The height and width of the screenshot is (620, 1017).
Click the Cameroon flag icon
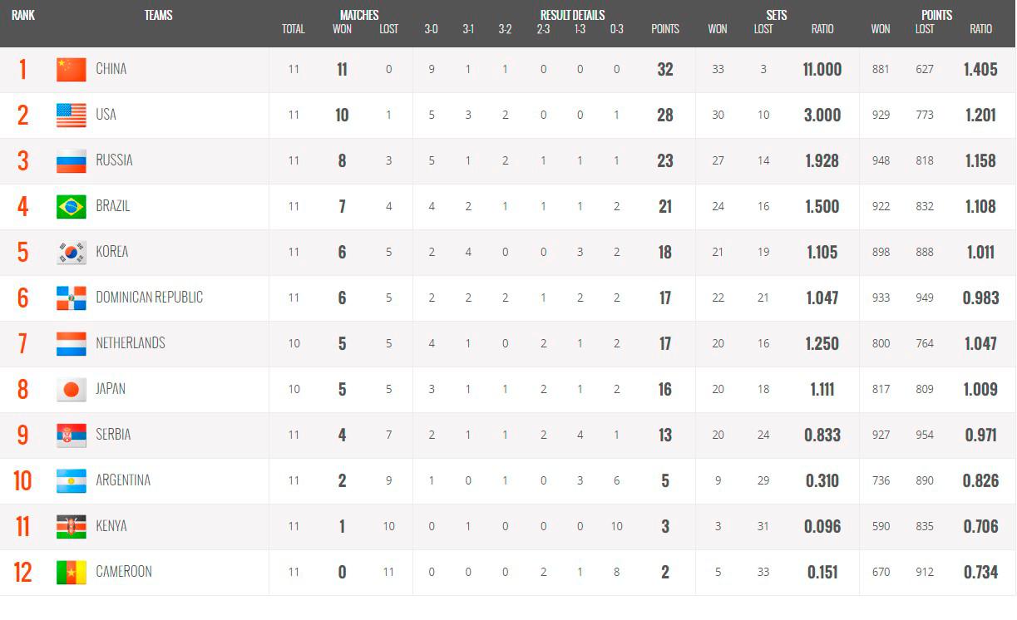point(72,573)
